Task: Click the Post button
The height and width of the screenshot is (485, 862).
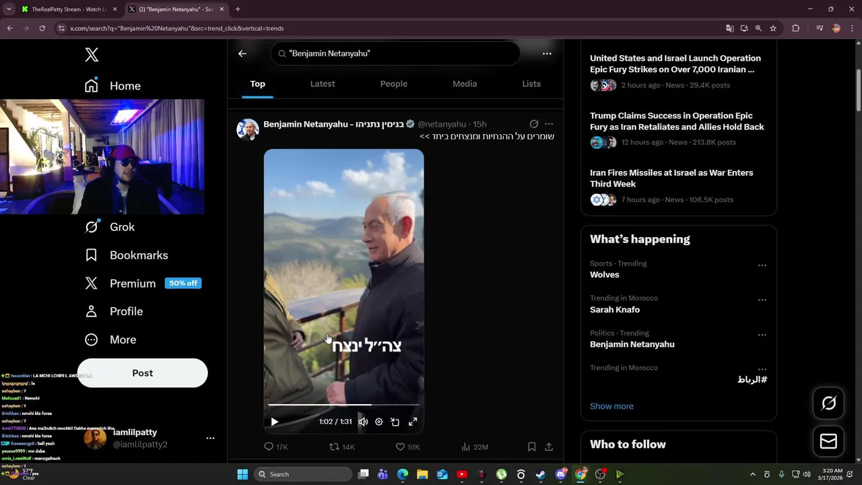Action: [143, 373]
